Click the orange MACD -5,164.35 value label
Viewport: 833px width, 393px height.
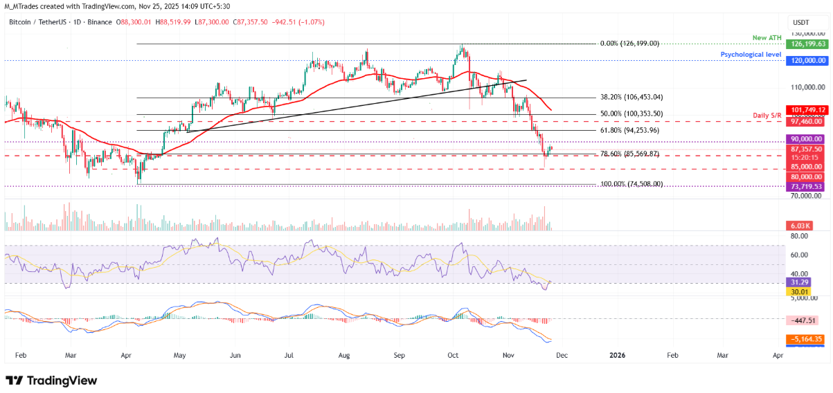point(805,340)
